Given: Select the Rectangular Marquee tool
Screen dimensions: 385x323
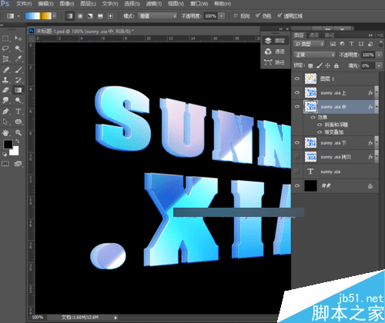Looking at the screenshot, I should tap(5, 38).
